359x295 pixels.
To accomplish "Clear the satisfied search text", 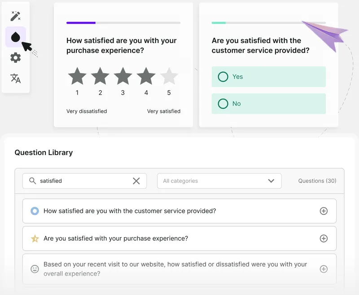I will 136,181.
